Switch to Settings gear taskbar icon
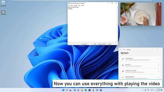The width and height of the screenshot is (164, 92). coord(97,90)
